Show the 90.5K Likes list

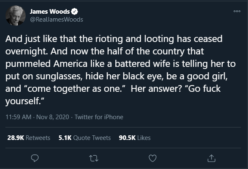pos(135,137)
